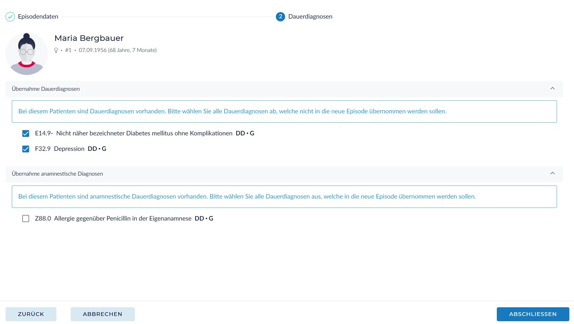This screenshot has width=574, height=324.
Task: Click the patient name Maria Bergbauer
Action: [89, 38]
